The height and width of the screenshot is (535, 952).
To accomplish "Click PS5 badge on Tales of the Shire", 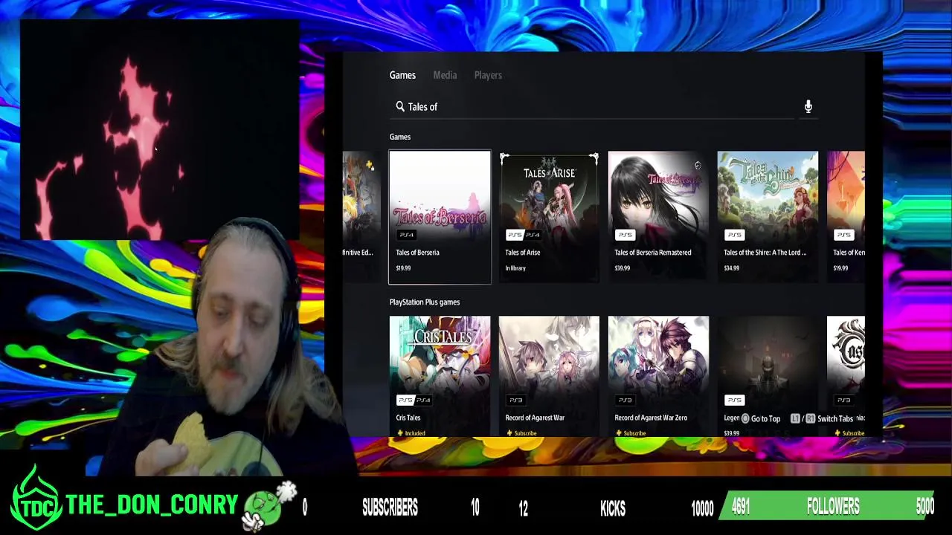I will click(734, 235).
